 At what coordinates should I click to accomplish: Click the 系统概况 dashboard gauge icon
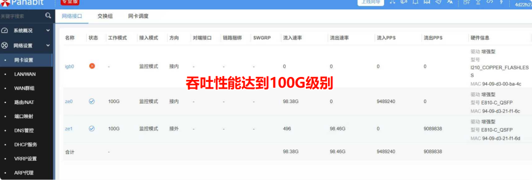pyautogui.click(x=4, y=31)
